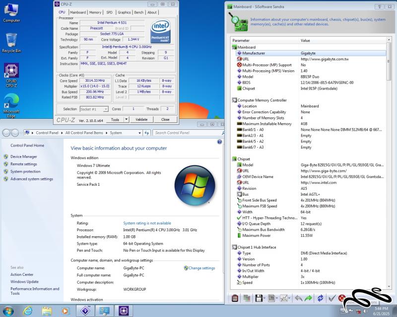Open the System protection link
The image size is (397, 317).
pyautogui.click(x=25, y=171)
